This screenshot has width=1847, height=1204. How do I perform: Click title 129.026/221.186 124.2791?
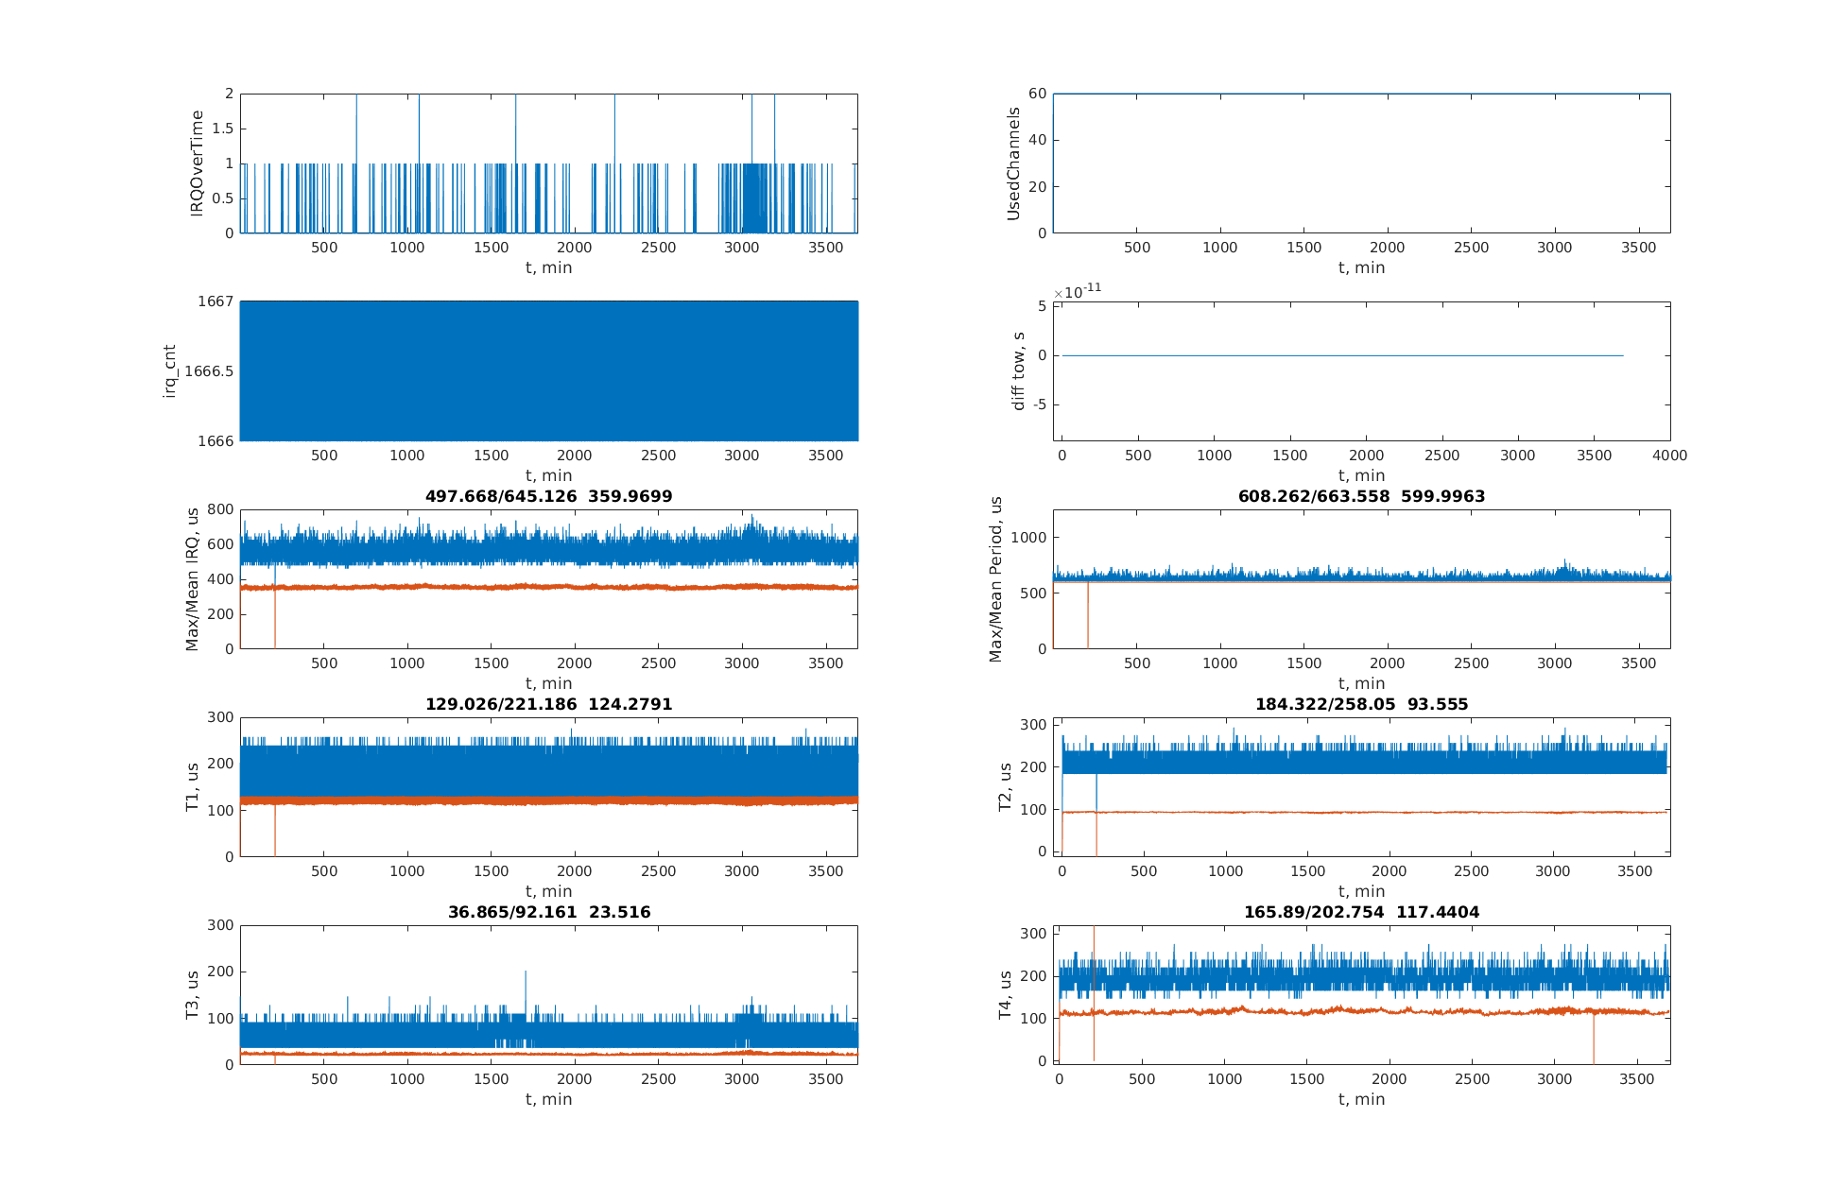point(548,704)
